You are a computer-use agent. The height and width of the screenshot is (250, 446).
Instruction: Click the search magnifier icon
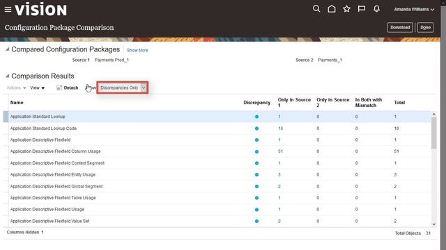point(316,9)
